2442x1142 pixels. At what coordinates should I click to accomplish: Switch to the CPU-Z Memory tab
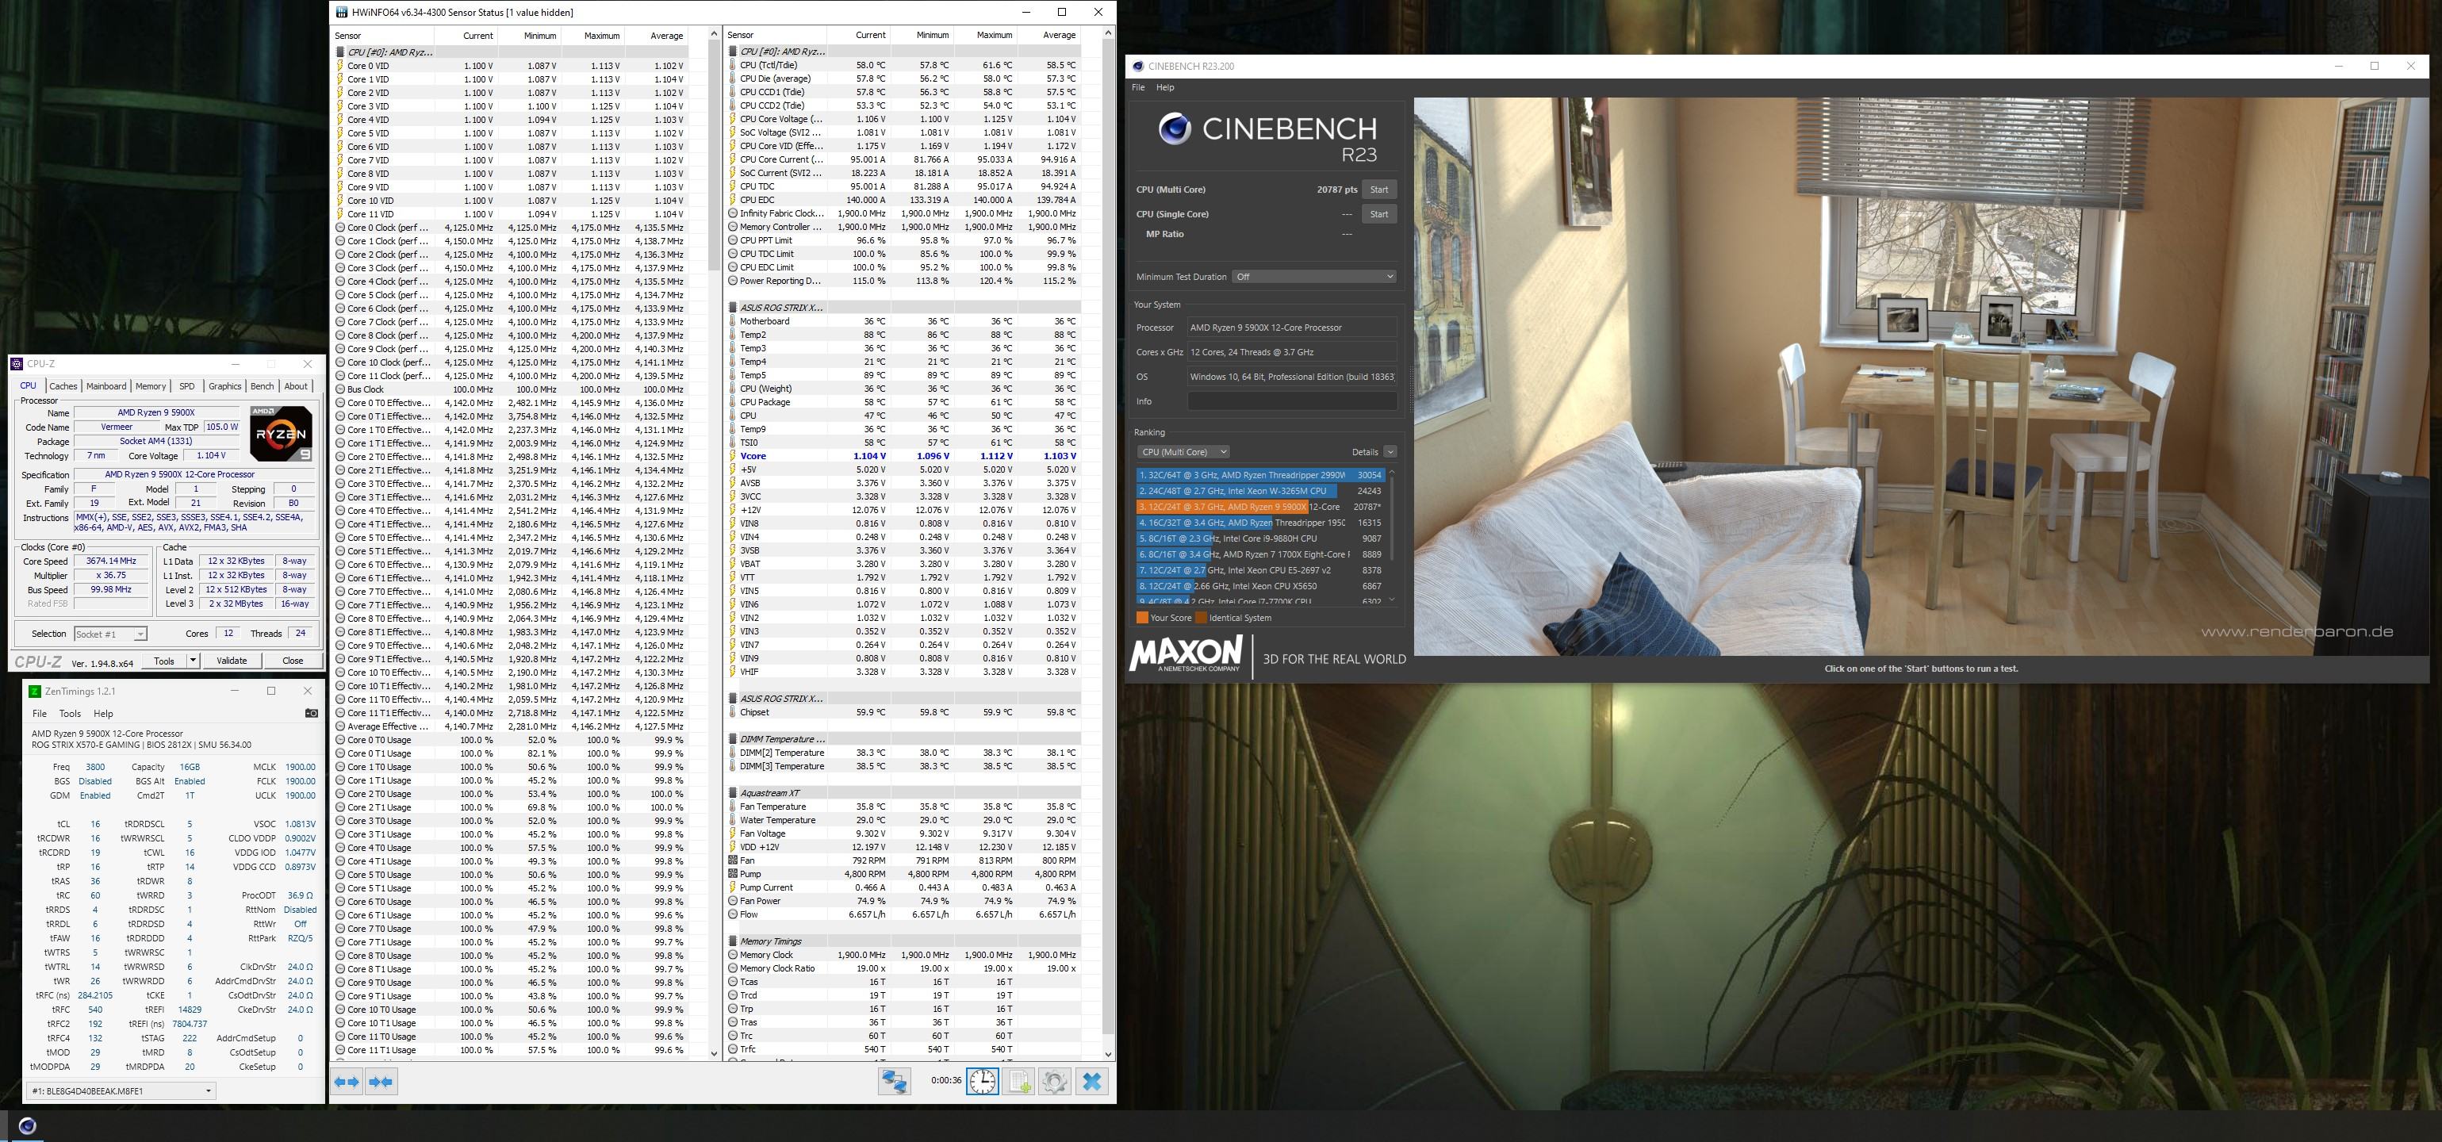[150, 385]
